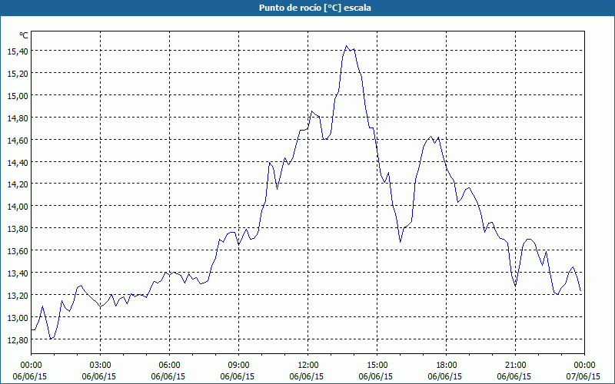Click the 13,00 y-axis label
Screen dimensions: 615x384
click(18, 318)
